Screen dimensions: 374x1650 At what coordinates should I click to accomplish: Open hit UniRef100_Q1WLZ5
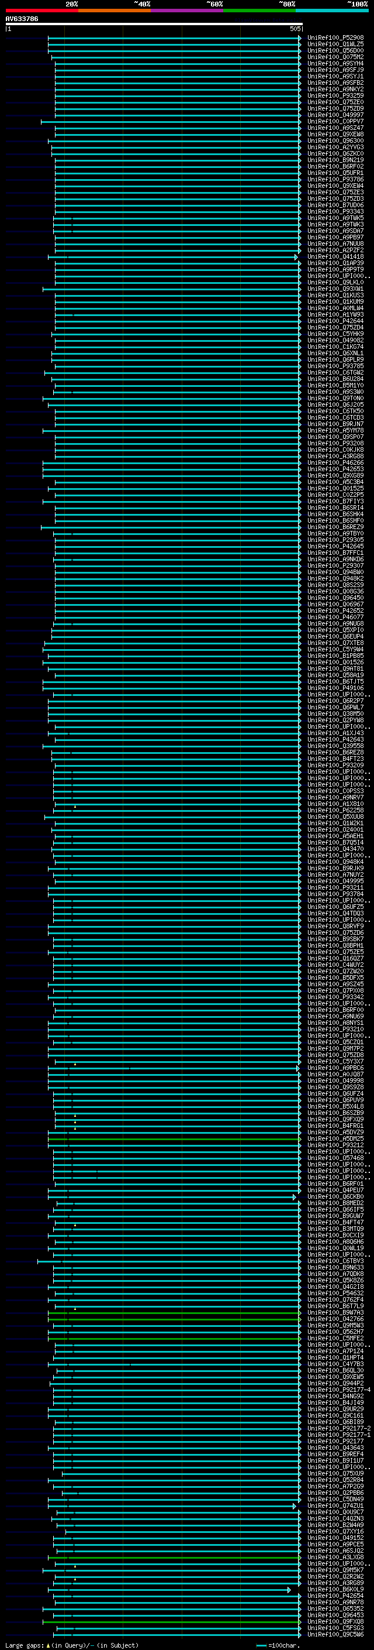pos(335,44)
